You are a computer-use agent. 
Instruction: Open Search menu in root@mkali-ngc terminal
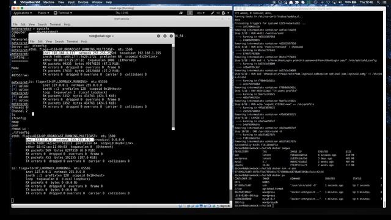(59, 42)
